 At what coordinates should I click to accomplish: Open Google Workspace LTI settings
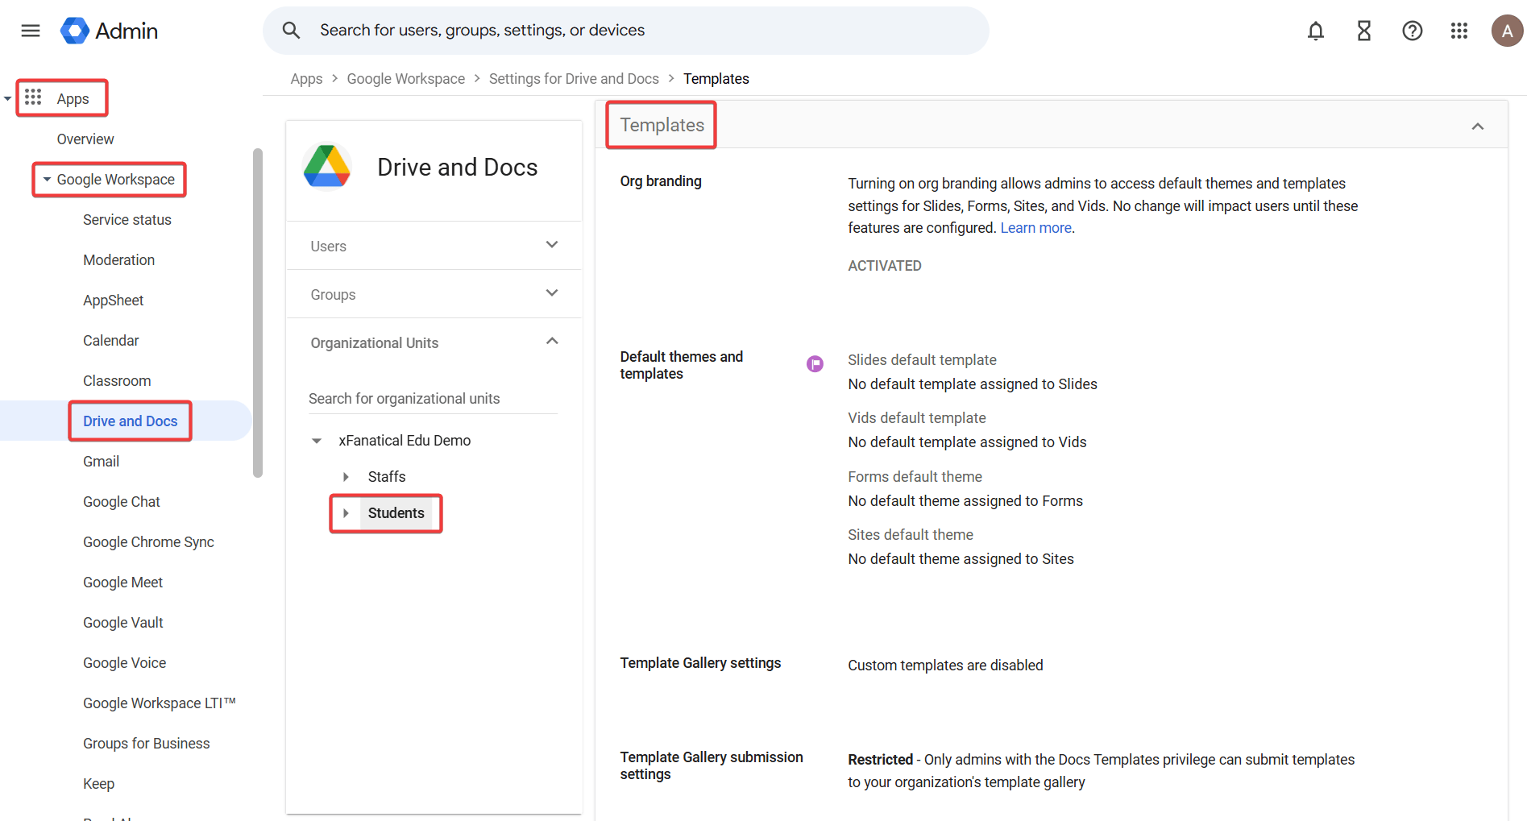pos(160,703)
